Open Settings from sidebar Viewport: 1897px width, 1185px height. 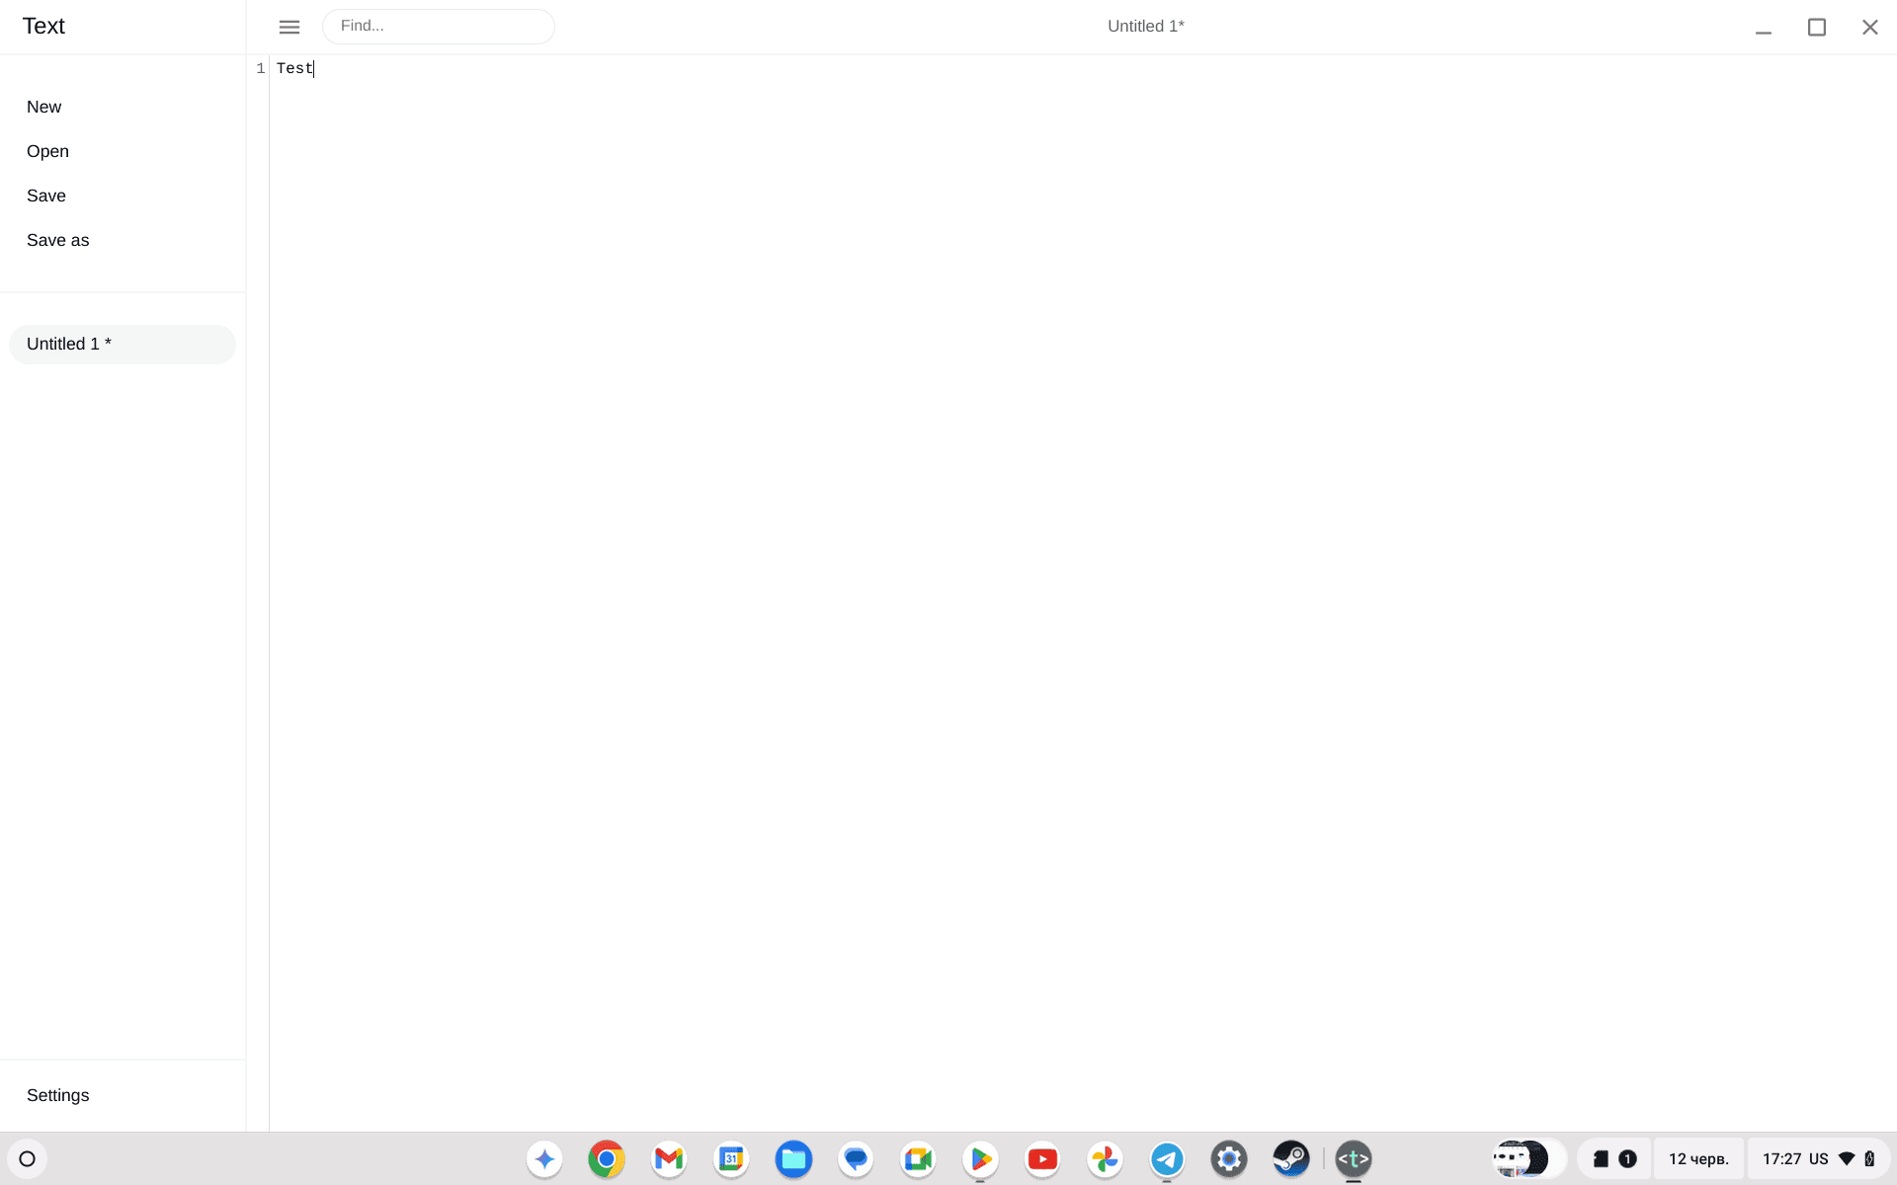pyautogui.click(x=57, y=1093)
